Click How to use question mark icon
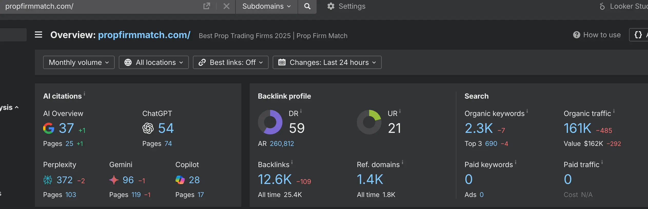The image size is (648, 209). [576, 35]
